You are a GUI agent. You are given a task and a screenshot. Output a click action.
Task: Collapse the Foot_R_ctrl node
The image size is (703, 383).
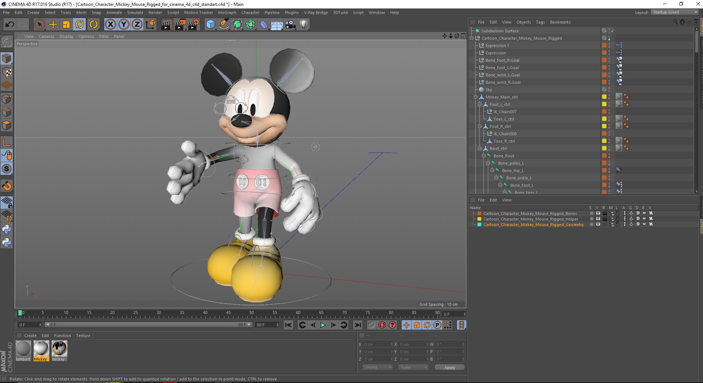[x=480, y=126]
